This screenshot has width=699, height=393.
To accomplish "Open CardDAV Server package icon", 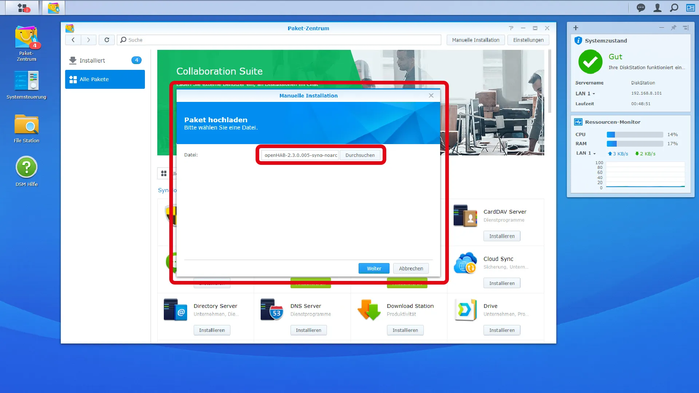I will tap(465, 216).
